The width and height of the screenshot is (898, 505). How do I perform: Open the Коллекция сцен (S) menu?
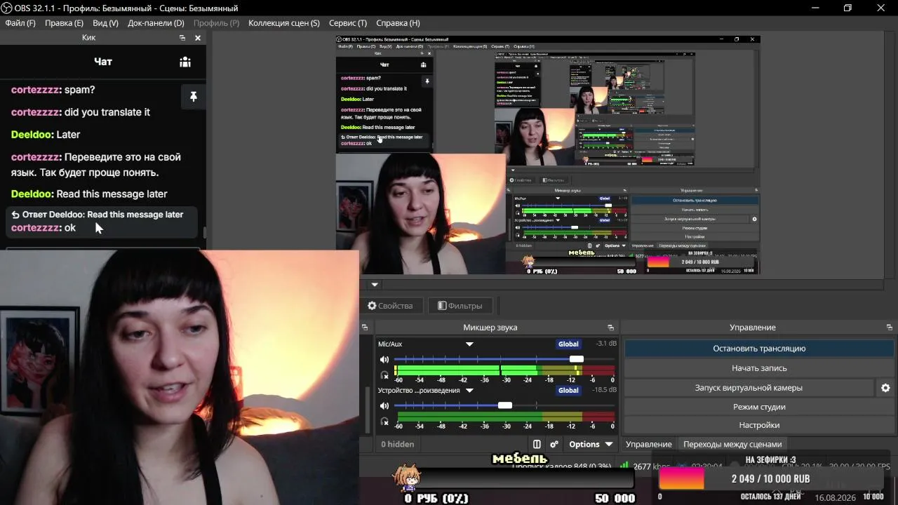click(x=284, y=23)
